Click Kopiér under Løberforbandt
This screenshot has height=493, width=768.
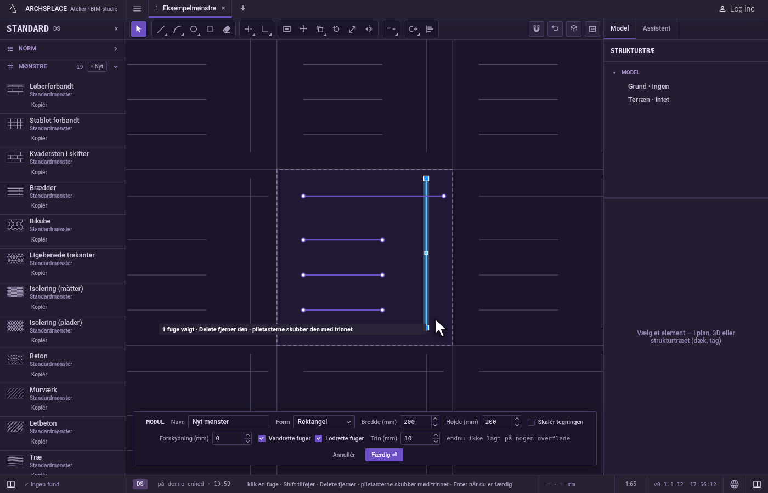[x=39, y=105]
